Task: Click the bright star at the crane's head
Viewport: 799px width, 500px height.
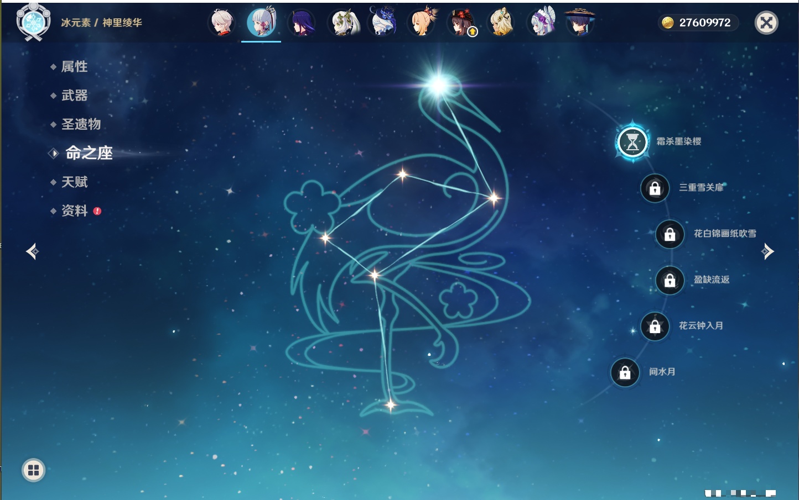Action: click(439, 85)
